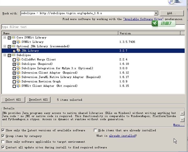Collapse the Optional JNA Library node
Screen dimensions: 188x152
point(5,46)
